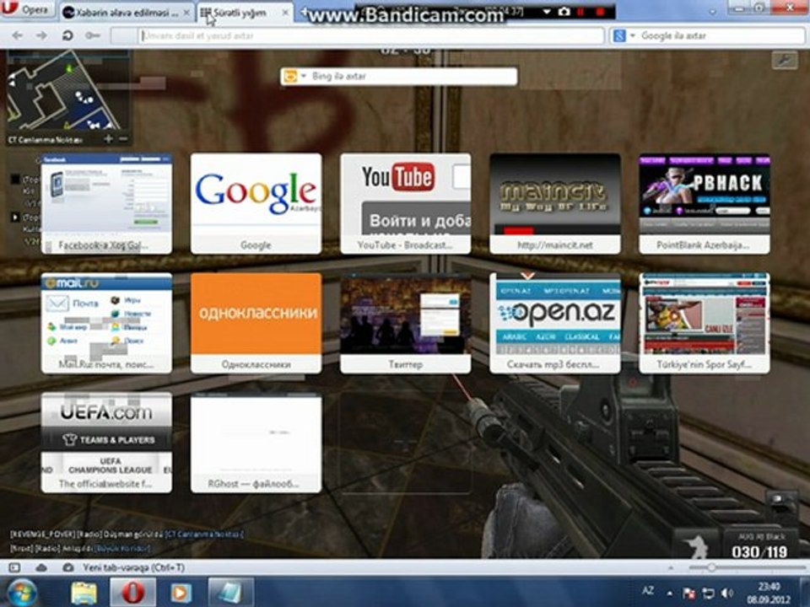
Task: Open the YouTube speed dial thumbnail
Action: tap(406, 203)
